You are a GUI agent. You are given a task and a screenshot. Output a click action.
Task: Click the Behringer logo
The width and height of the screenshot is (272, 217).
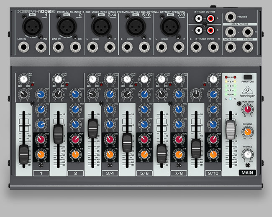[248, 91]
